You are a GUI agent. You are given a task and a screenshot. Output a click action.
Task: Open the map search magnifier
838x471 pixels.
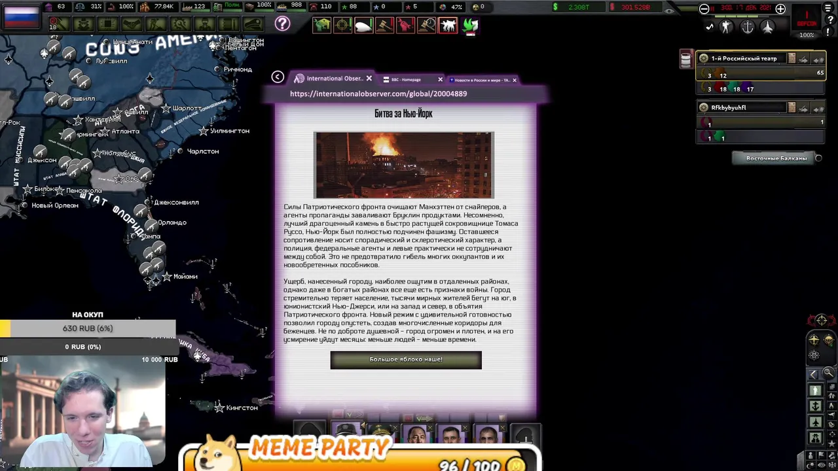click(x=828, y=374)
